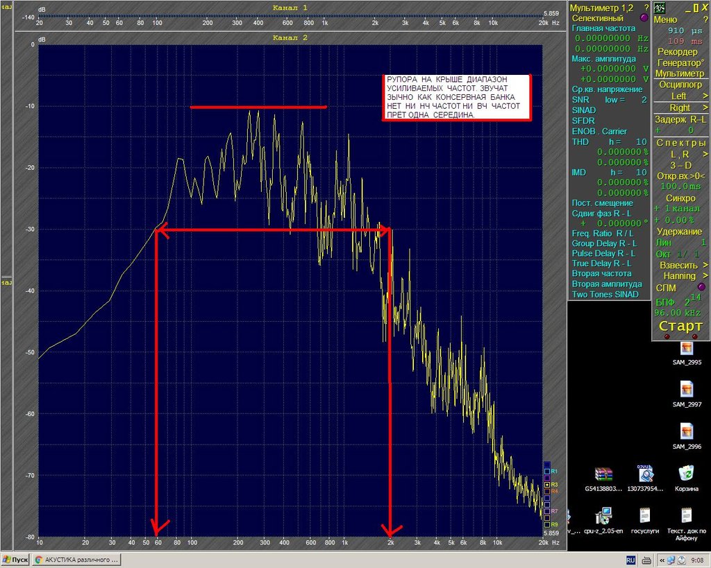Image resolution: width=711 pixels, height=568 pixels.
Task: Enable the R9 trace memory box
Action: tap(547, 524)
